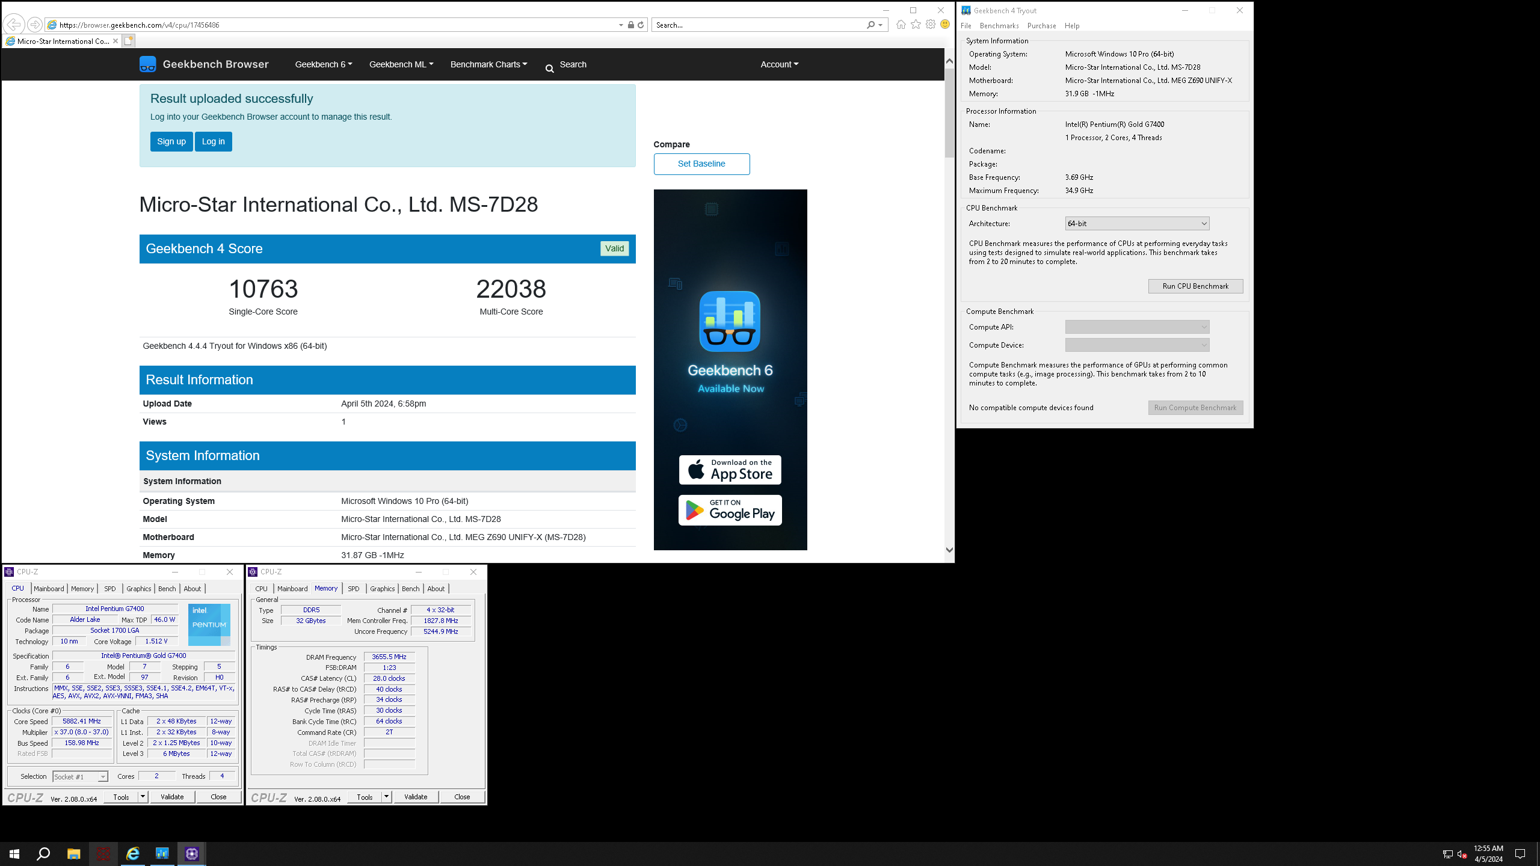Click Validate in left CPU-Z window
The width and height of the screenshot is (1540, 866).
[172, 797]
